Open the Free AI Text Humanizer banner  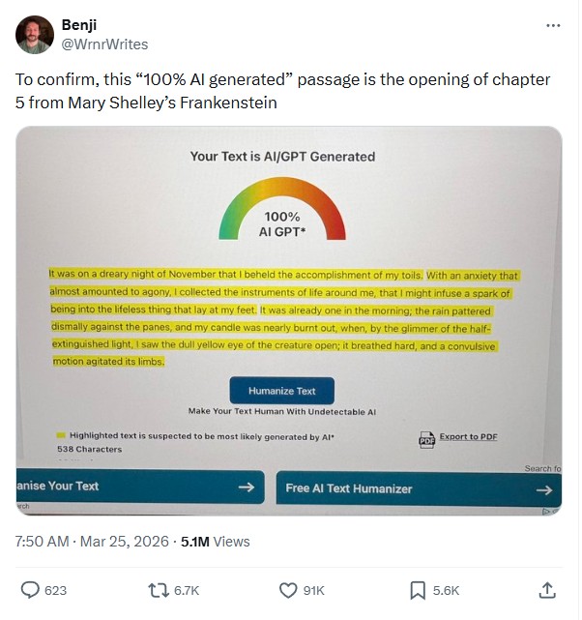(418, 488)
